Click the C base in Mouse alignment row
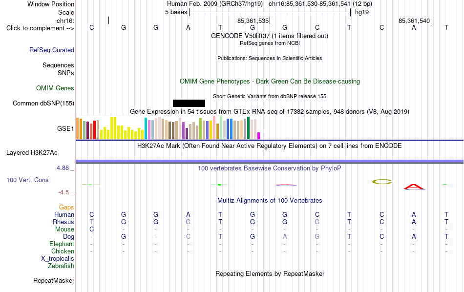Image resolution: width=464 pixels, height=292 pixels. pos(91,229)
